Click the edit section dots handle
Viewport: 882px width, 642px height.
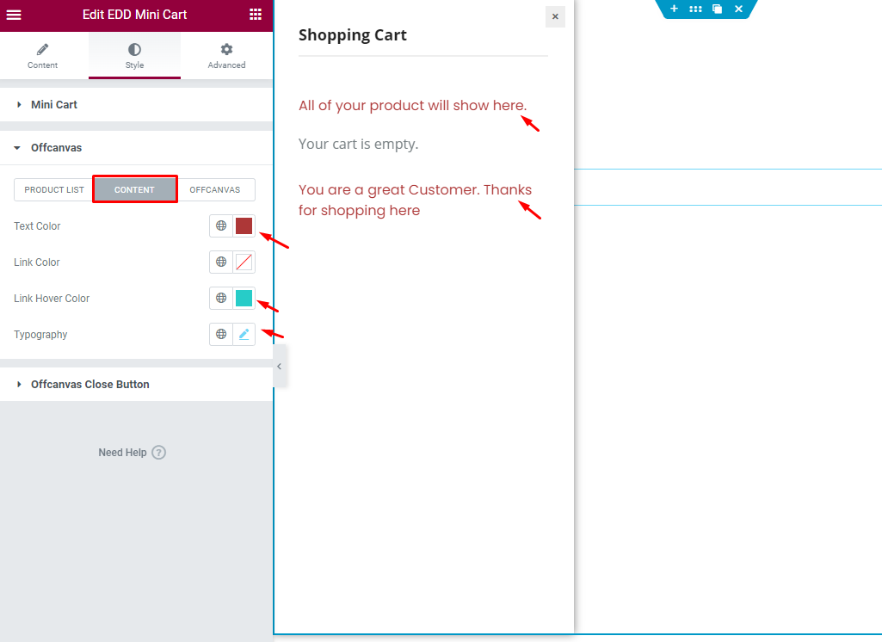click(x=695, y=9)
